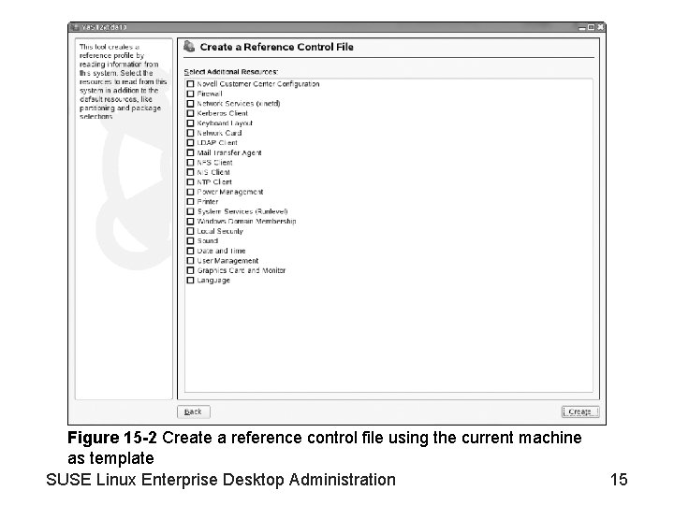Select the Kerberos Client checkbox
The width and height of the screenshot is (674, 505).
tap(190, 113)
